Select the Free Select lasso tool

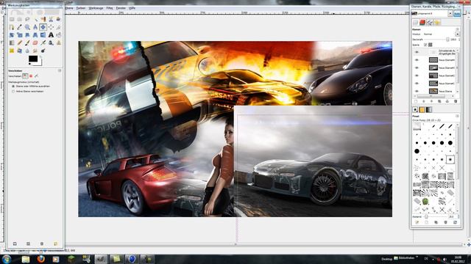pyautogui.click(x=27, y=19)
